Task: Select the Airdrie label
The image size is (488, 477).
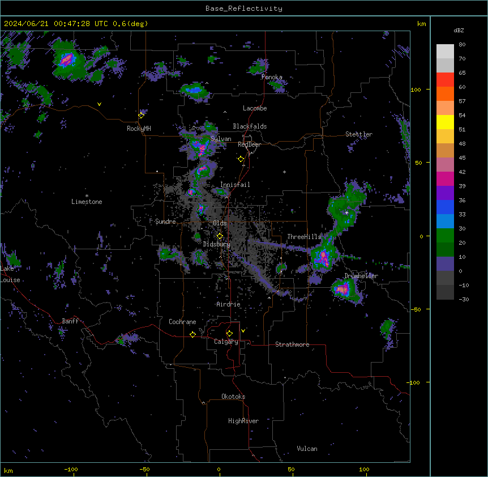Action: [x=229, y=304]
